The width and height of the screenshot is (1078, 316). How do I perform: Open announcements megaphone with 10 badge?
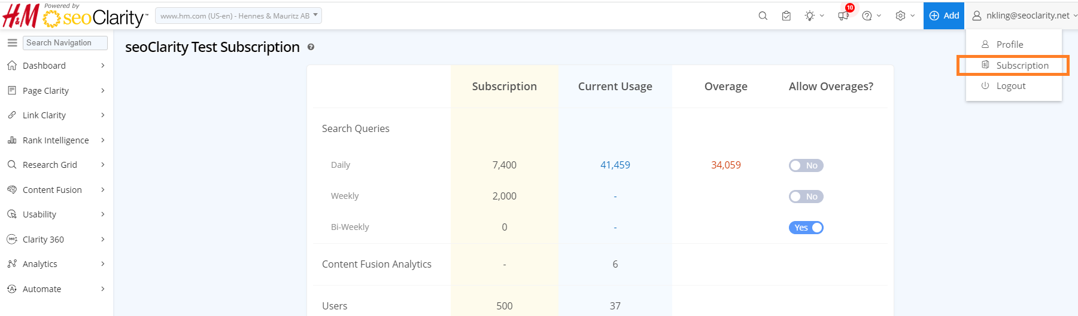843,16
